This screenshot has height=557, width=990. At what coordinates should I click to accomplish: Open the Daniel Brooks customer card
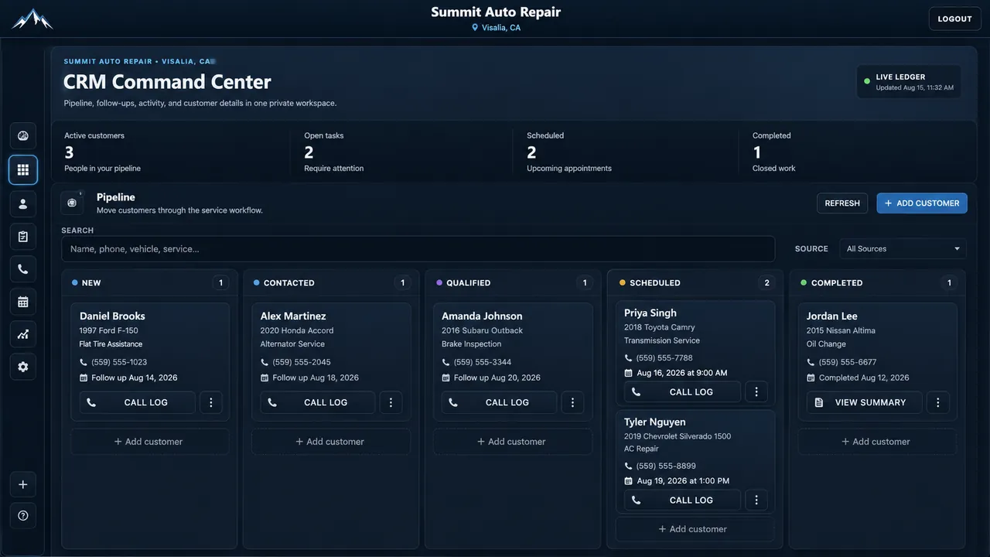click(149, 362)
